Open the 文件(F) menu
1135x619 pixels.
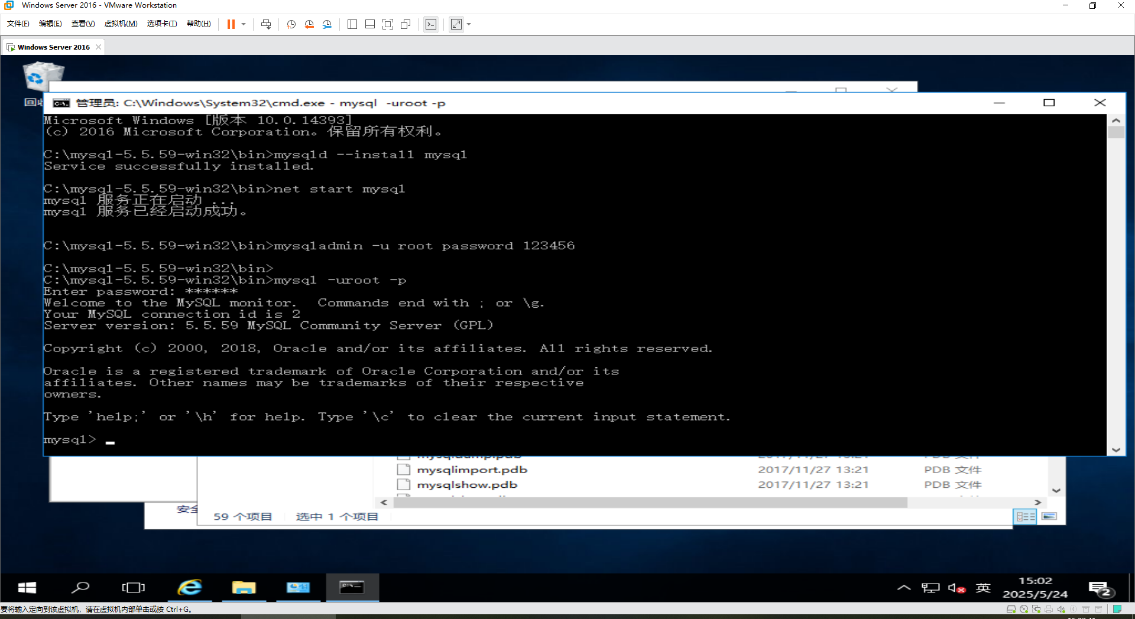pyautogui.click(x=18, y=24)
